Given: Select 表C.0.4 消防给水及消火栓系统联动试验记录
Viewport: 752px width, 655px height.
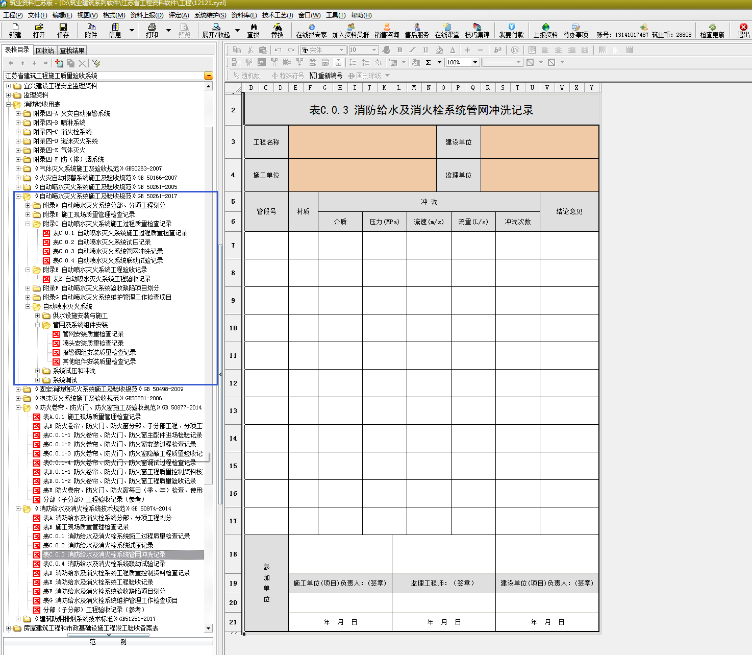Looking at the screenshot, I should pos(104,564).
